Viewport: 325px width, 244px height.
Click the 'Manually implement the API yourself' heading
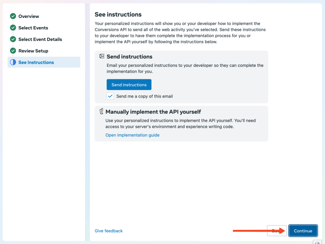153,112
